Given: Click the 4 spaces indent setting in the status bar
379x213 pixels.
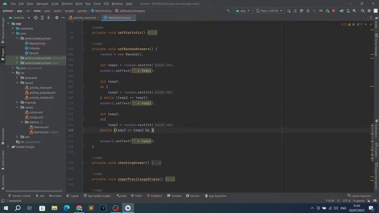Looking at the screenshot, I should point(359,201).
